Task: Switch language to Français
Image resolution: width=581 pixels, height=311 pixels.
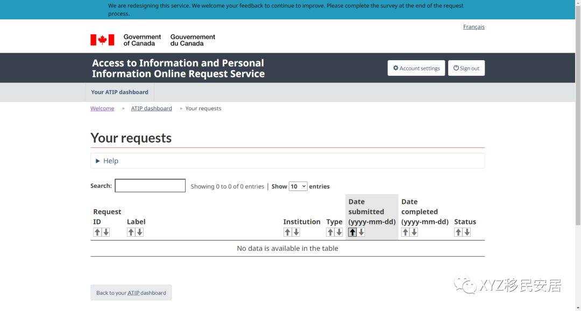Action: point(473,27)
